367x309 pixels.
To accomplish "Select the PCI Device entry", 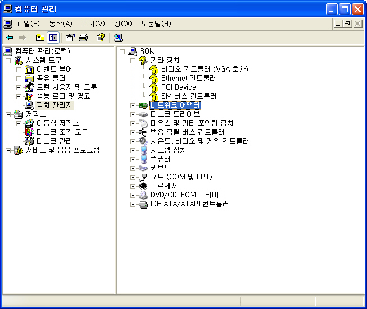I will click(x=179, y=87).
